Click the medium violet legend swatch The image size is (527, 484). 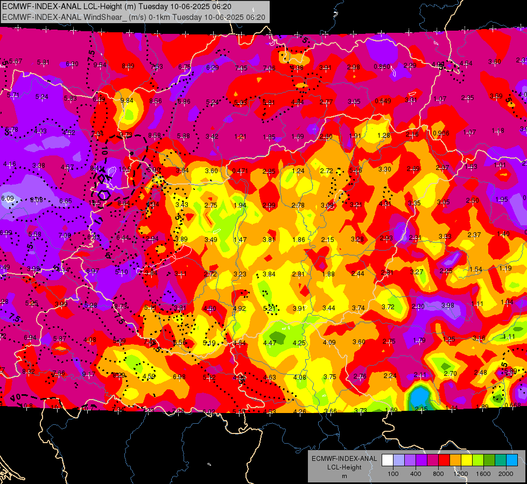pos(410,460)
